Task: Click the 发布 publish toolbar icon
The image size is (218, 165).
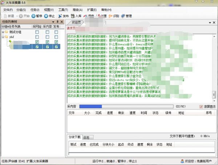Action: (x=60, y=16)
